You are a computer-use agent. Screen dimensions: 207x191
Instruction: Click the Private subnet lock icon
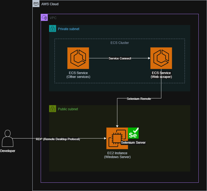coord(53,29)
